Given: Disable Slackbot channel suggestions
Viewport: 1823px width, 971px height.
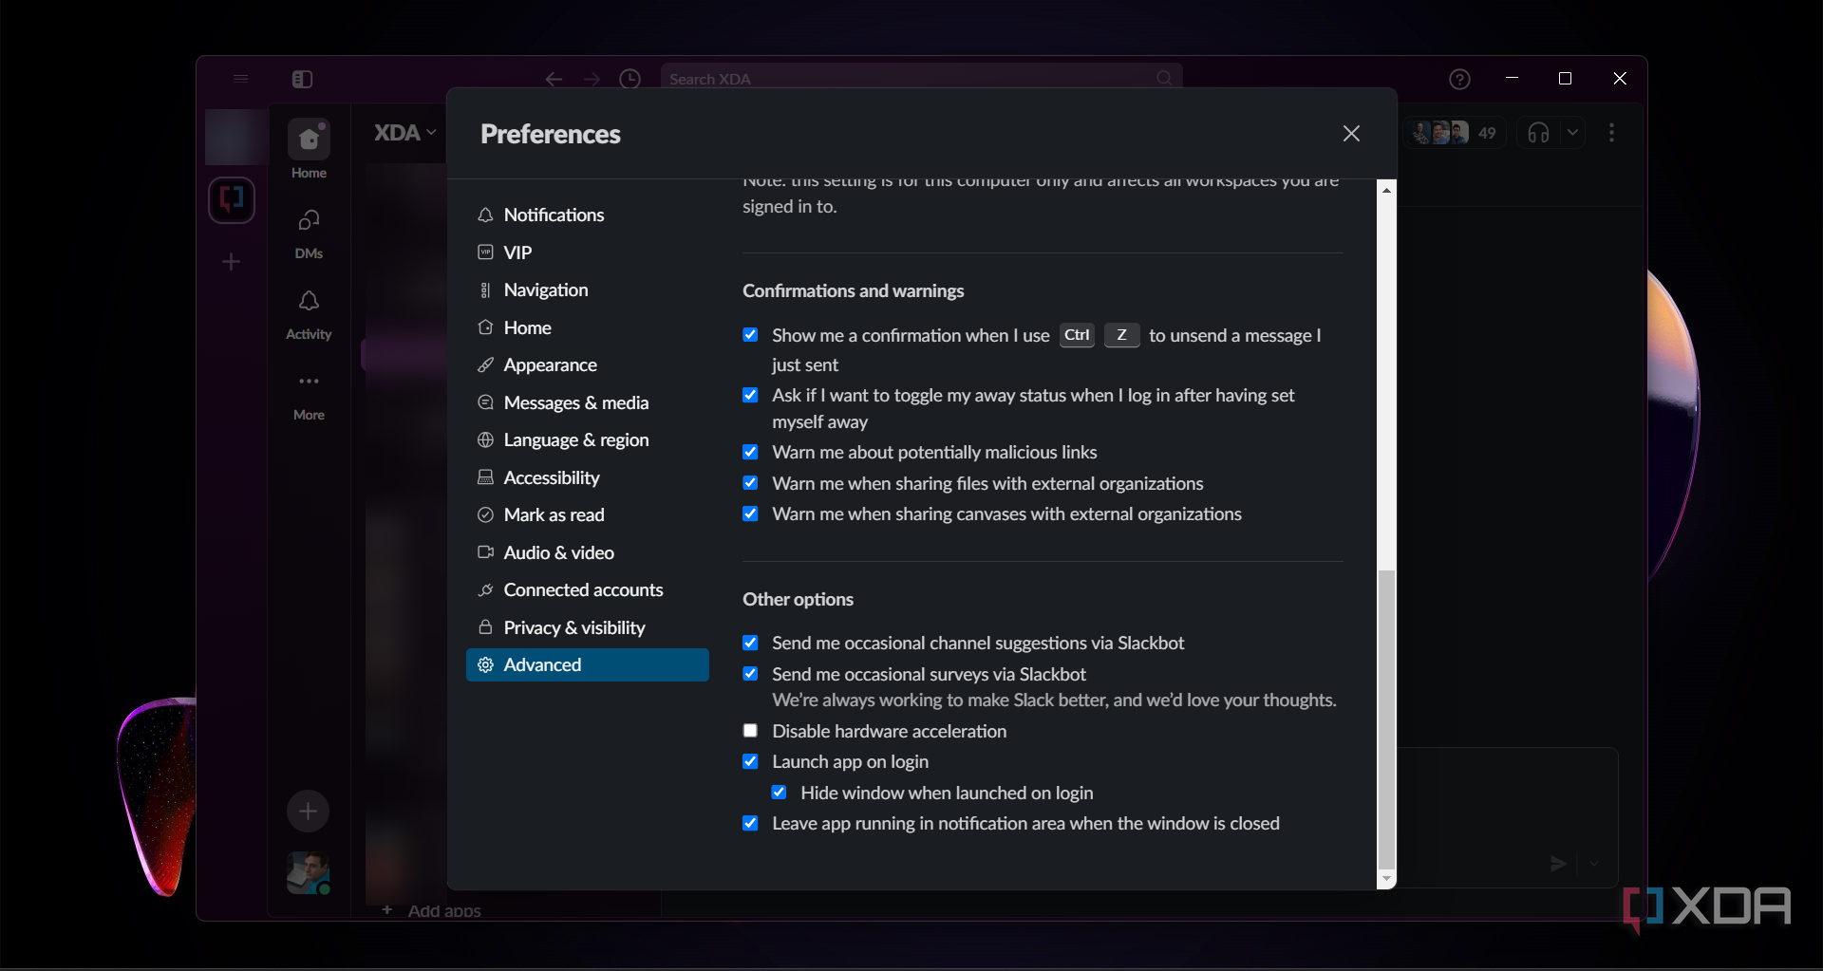Looking at the screenshot, I should [x=750, y=643].
